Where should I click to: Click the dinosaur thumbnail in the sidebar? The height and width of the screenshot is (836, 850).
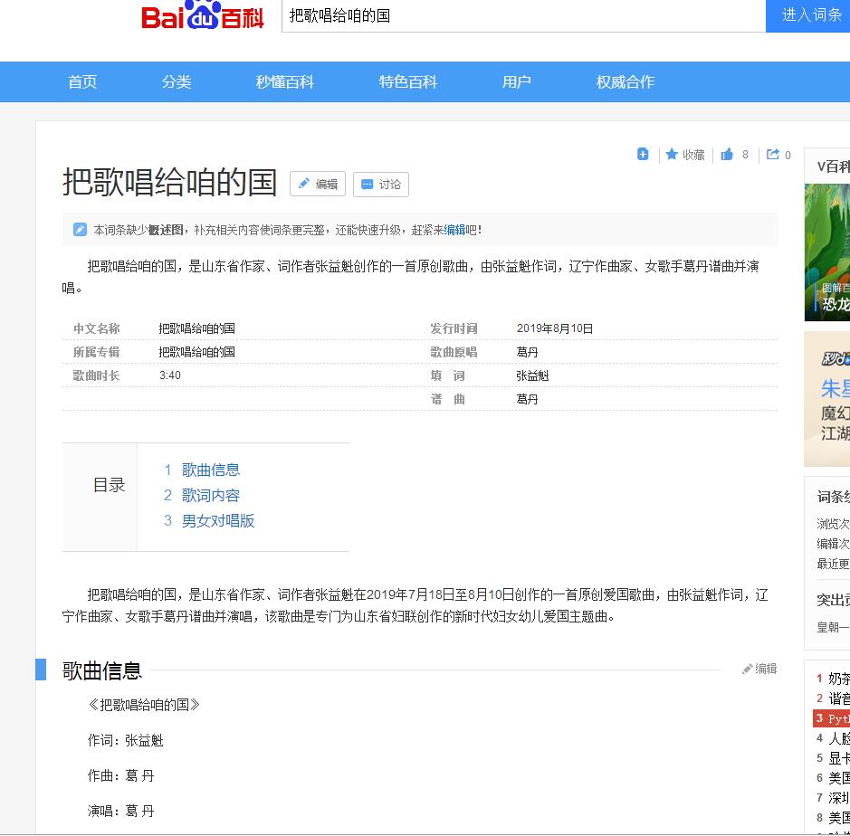pos(827,252)
